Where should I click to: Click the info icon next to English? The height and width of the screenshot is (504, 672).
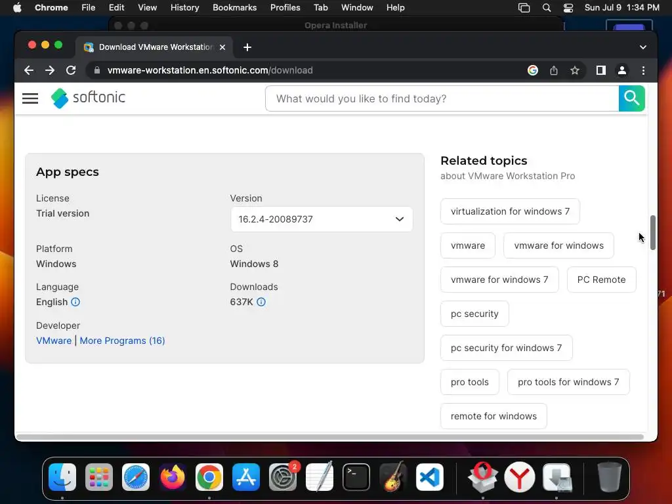75,302
